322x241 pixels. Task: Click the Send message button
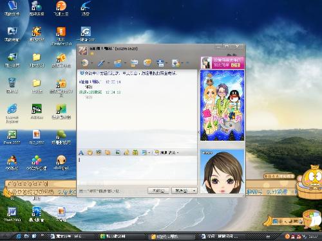(x=182, y=191)
